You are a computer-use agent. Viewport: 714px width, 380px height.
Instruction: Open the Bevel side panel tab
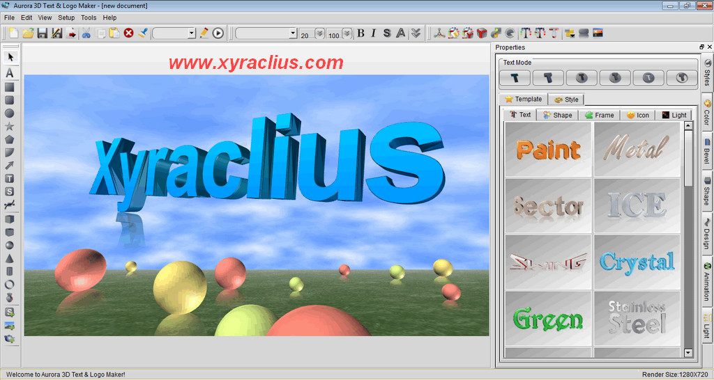(x=706, y=151)
